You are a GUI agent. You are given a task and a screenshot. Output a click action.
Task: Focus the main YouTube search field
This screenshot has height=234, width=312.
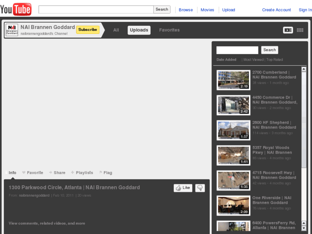click(x=96, y=9)
